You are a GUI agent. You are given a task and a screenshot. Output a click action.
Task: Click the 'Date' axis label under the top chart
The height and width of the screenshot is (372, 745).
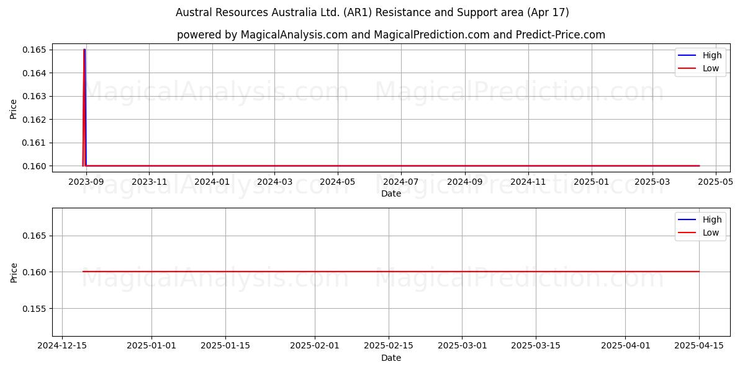pyautogui.click(x=391, y=193)
